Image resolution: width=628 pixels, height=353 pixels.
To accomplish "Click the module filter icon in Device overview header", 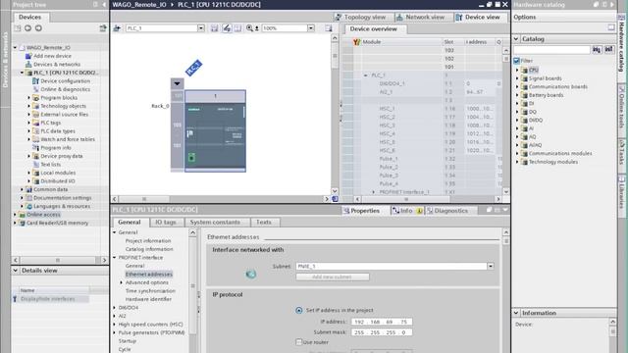I will (356, 41).
